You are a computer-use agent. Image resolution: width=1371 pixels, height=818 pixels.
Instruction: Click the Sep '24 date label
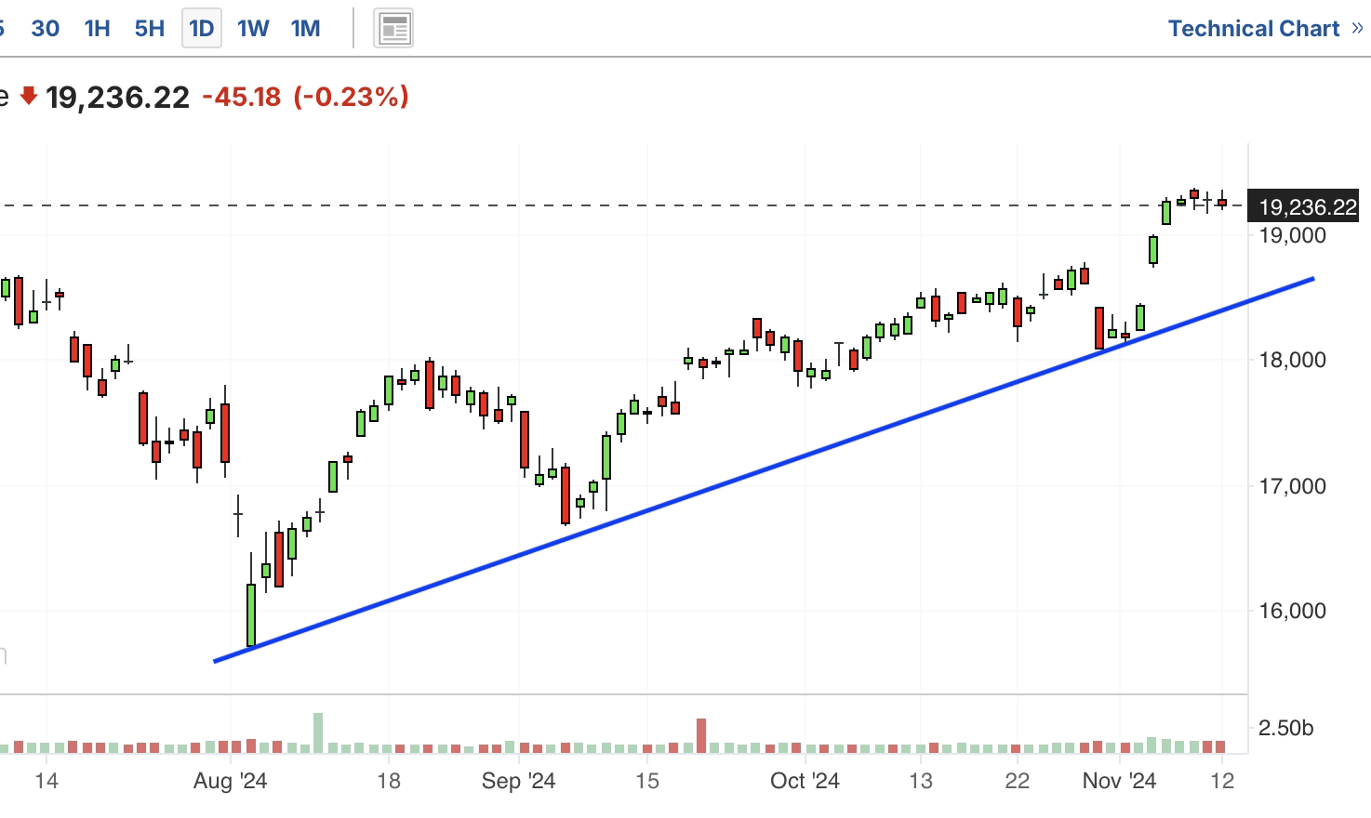pyautogui.click(x=518, y=781)
